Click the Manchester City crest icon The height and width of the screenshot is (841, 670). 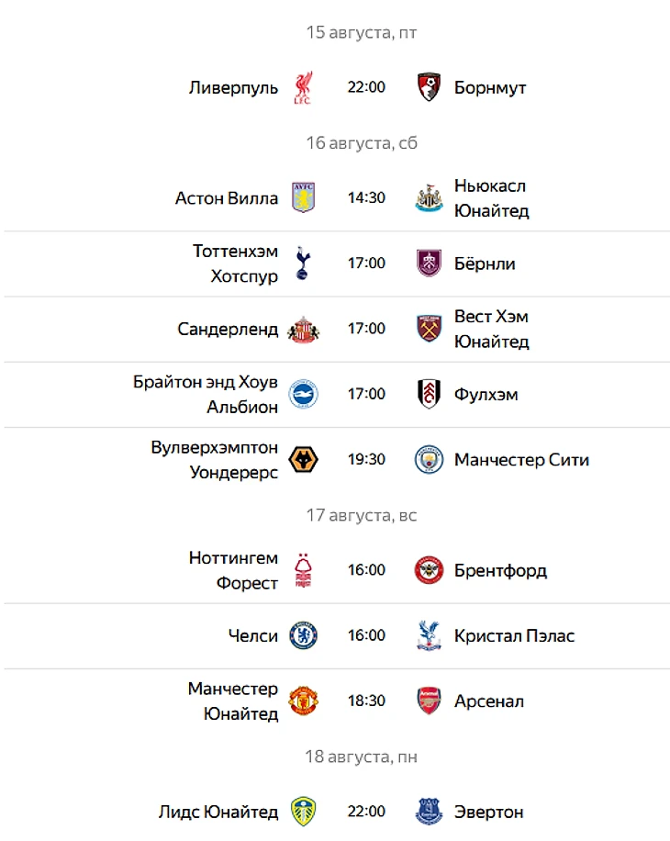(428, 460)
